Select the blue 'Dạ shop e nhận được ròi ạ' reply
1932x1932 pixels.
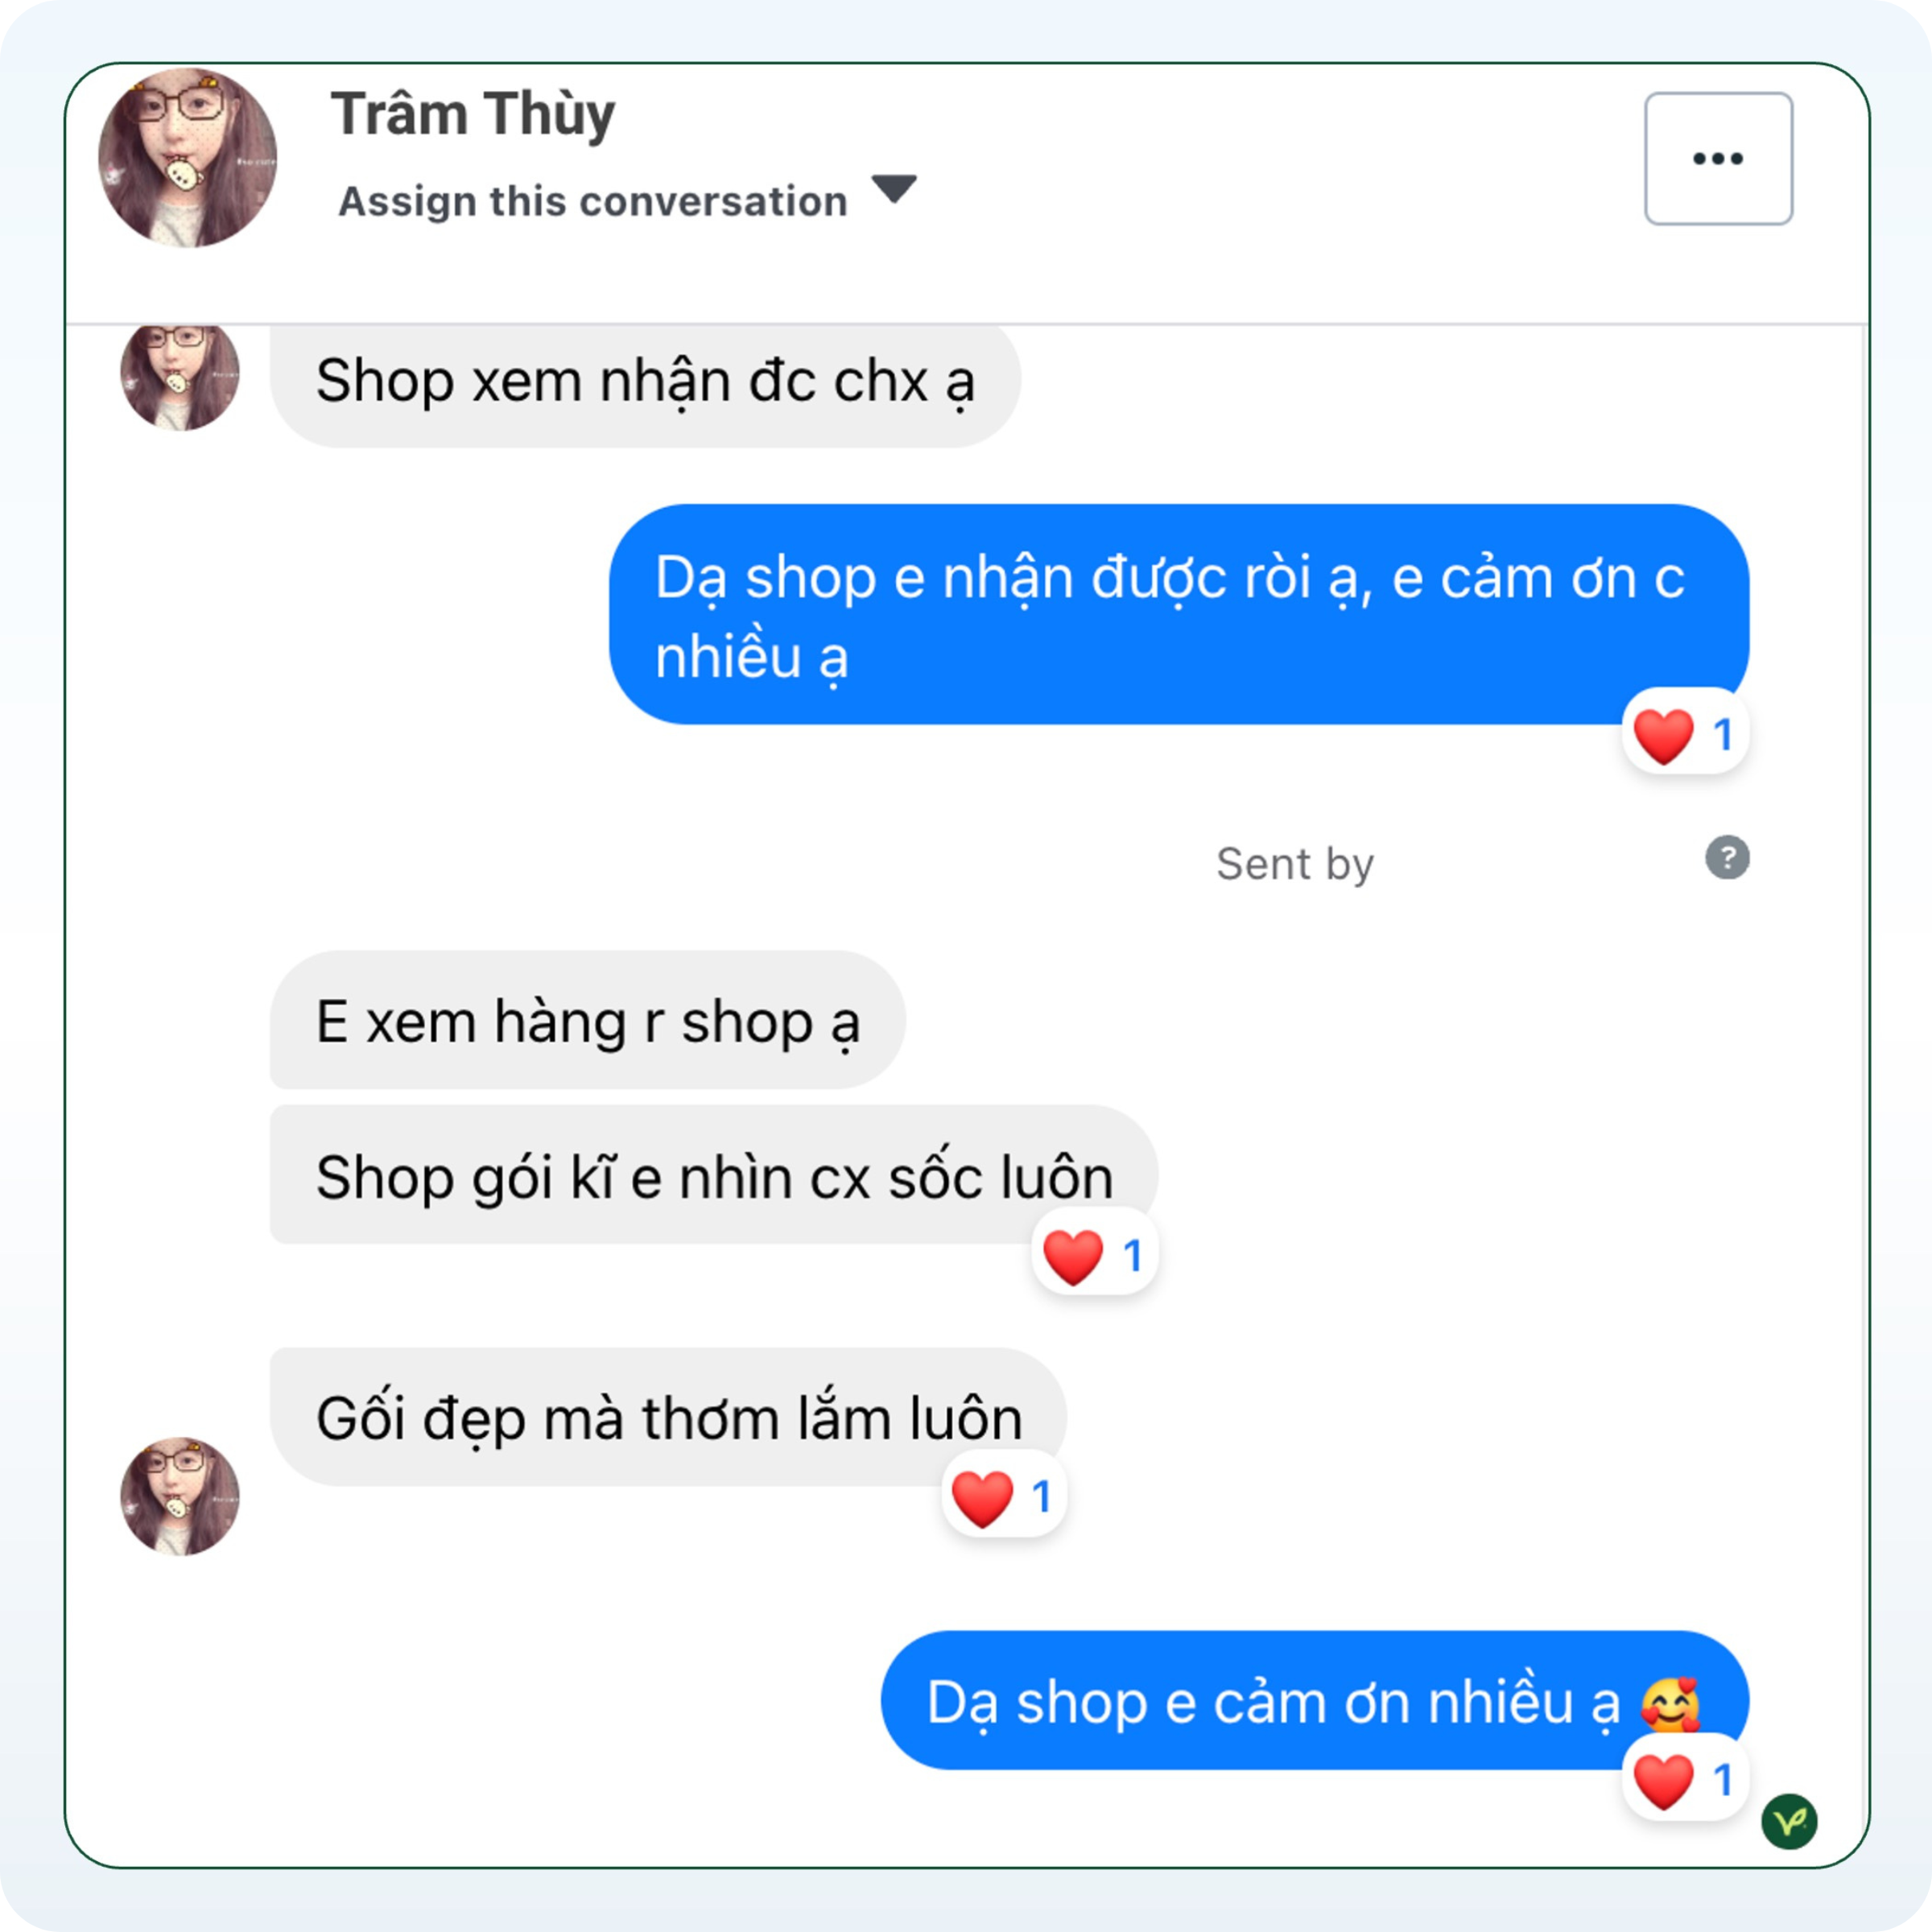(x=1177, y=614)
